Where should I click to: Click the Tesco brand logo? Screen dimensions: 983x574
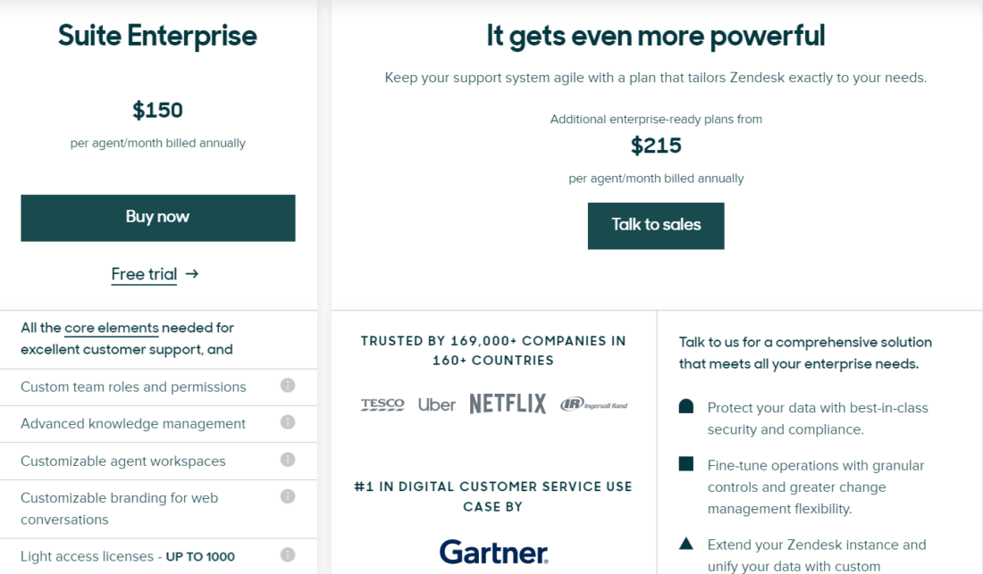click(x=382, y=403)
